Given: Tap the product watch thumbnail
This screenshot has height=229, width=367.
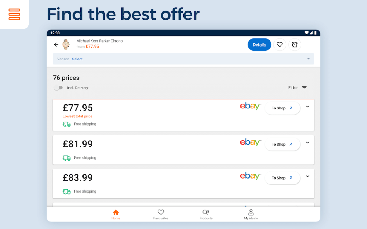Looking at the screenshot, I should (66, 44).
